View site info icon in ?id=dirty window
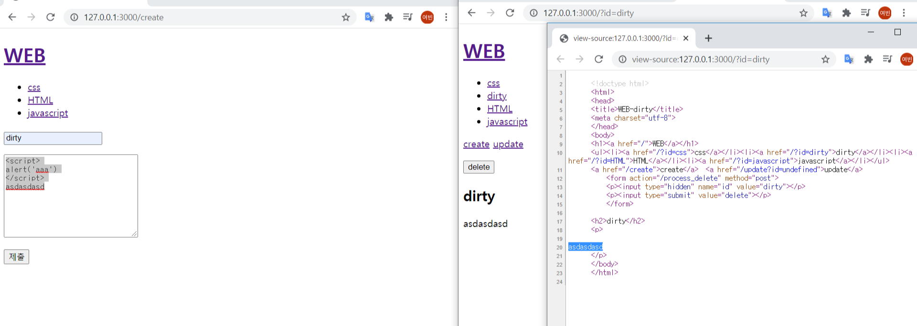 (x=533, y=13)
